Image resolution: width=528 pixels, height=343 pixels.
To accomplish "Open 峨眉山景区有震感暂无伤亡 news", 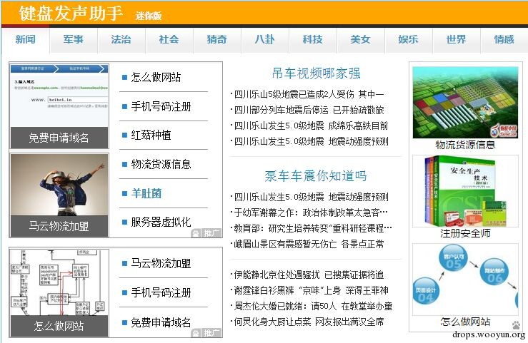I will point(307,244).
